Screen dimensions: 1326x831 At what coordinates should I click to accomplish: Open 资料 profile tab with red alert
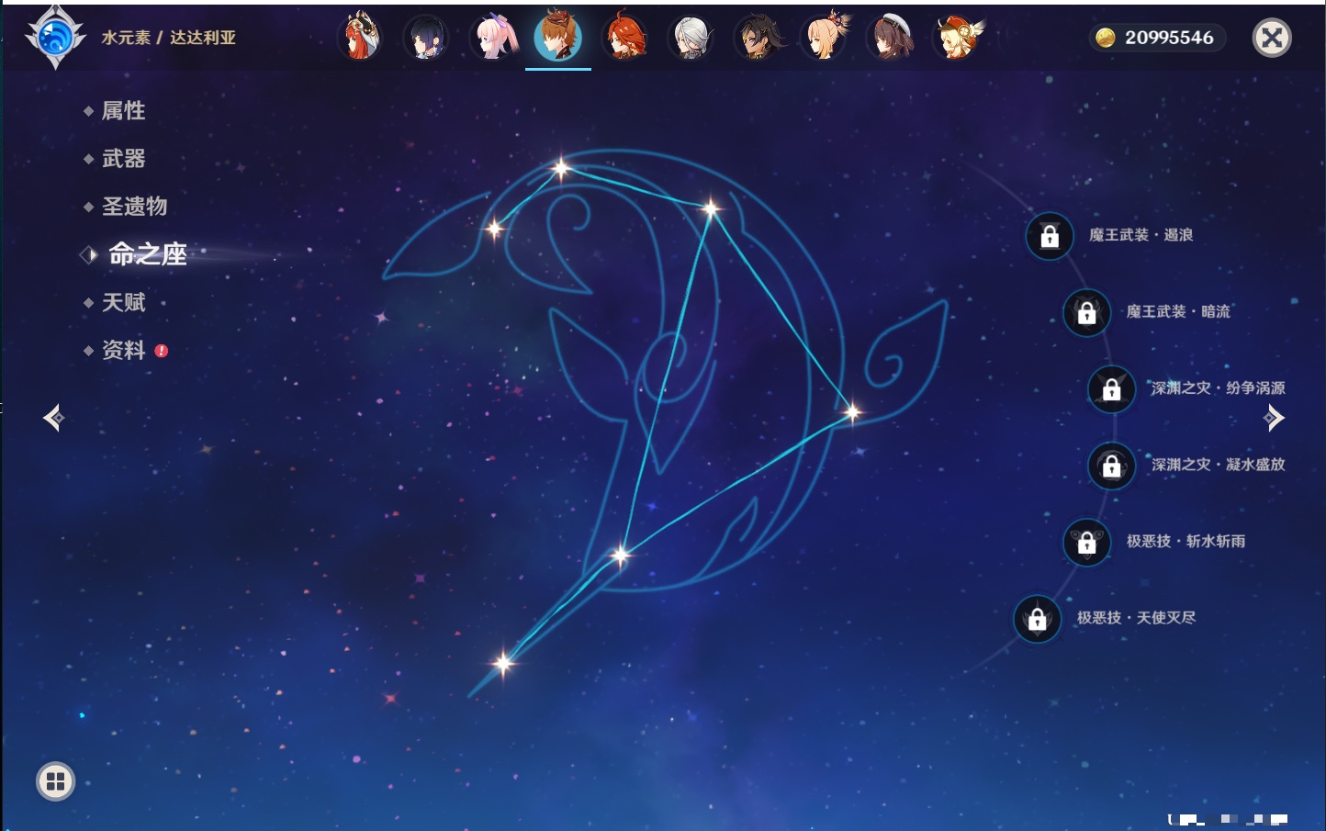(x=123, y=350)
